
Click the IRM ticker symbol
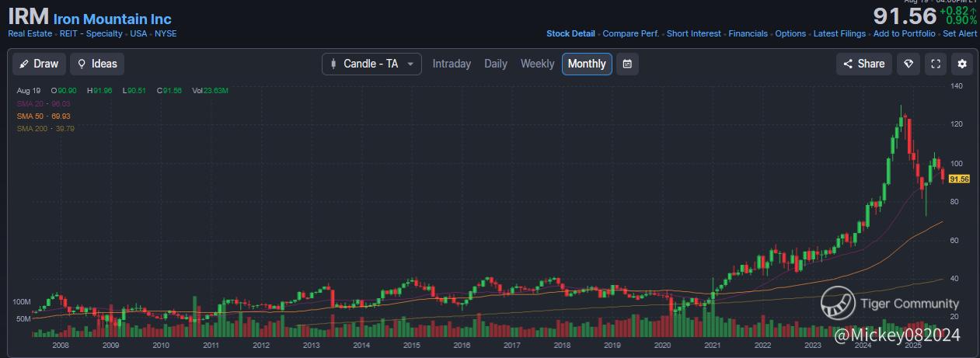click(x=29, y=17)
